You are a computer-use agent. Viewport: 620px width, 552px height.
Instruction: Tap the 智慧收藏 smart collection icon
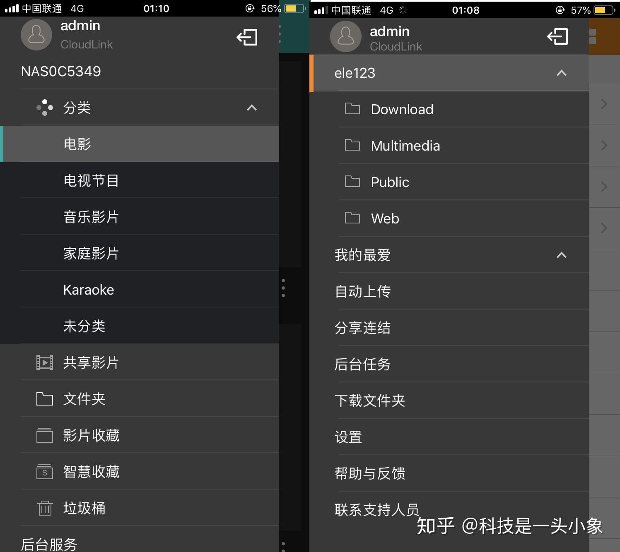pos(44,471)
